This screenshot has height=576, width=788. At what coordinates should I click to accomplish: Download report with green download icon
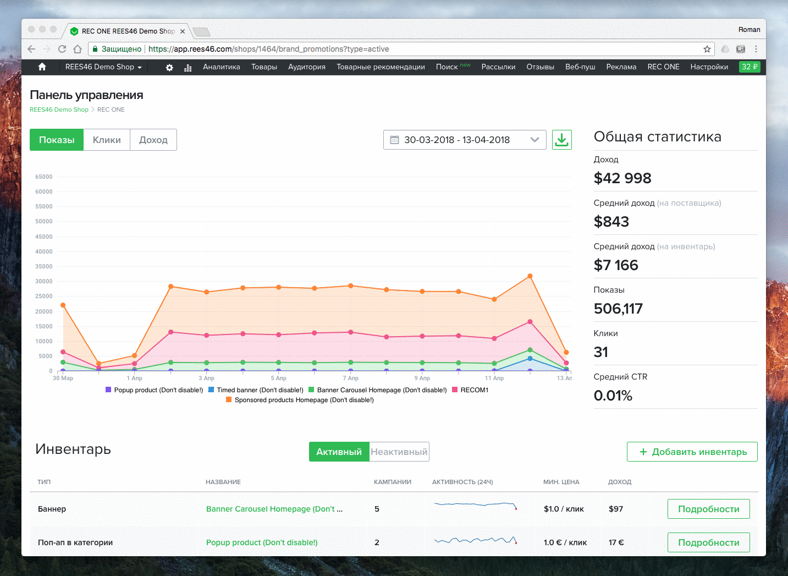(x=561, y=140)
